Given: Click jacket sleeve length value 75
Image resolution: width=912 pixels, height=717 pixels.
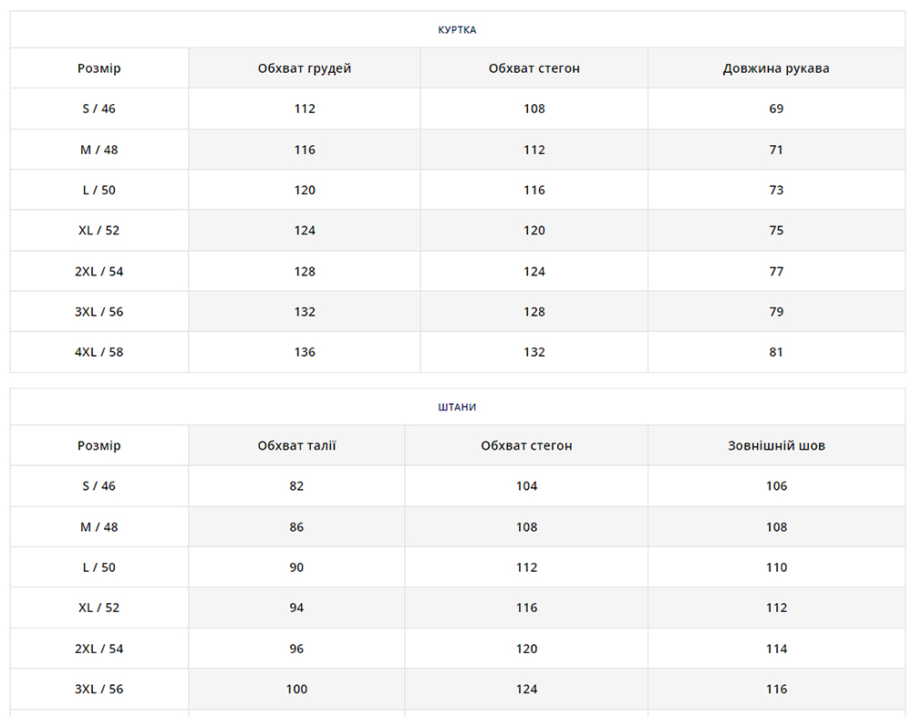Looking at the screenshot, I should tap(776, 230).
